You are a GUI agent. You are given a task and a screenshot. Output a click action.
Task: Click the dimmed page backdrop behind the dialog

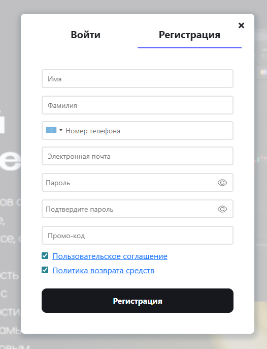pos(10,67)
